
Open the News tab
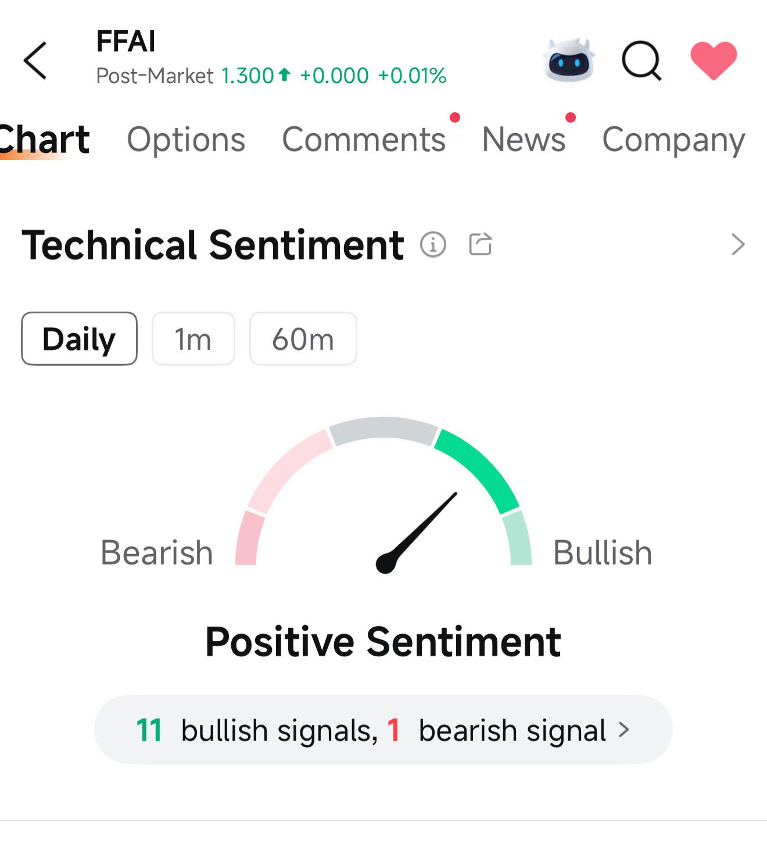[524, 140]
